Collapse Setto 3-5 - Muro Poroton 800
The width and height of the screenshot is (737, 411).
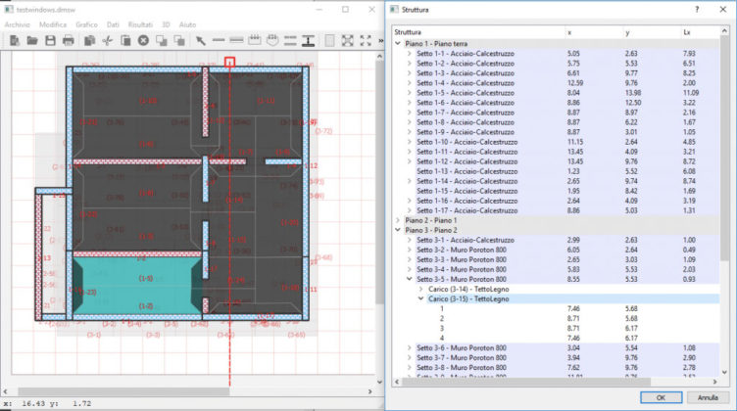(x=410, y=278)
